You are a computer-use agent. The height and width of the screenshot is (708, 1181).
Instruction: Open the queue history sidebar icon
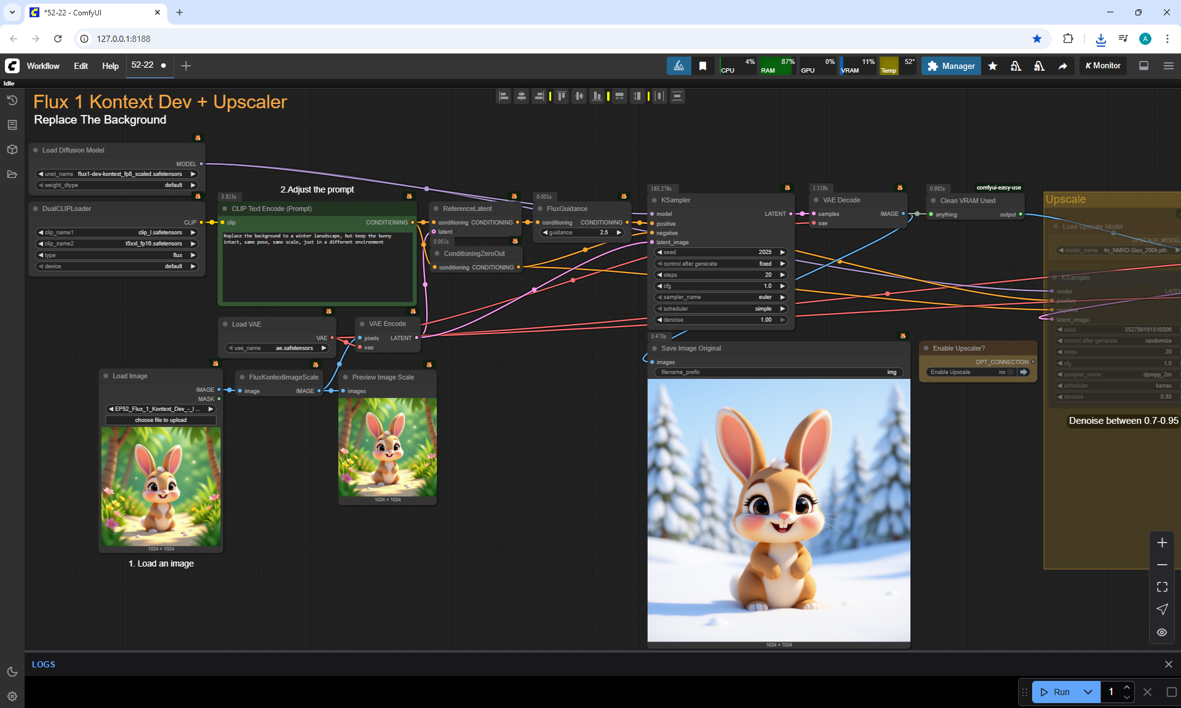[x=12, y=100]
